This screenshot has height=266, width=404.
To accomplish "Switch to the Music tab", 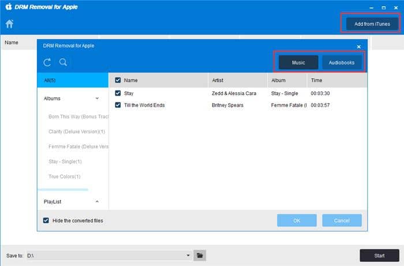I will pos(298,62).
